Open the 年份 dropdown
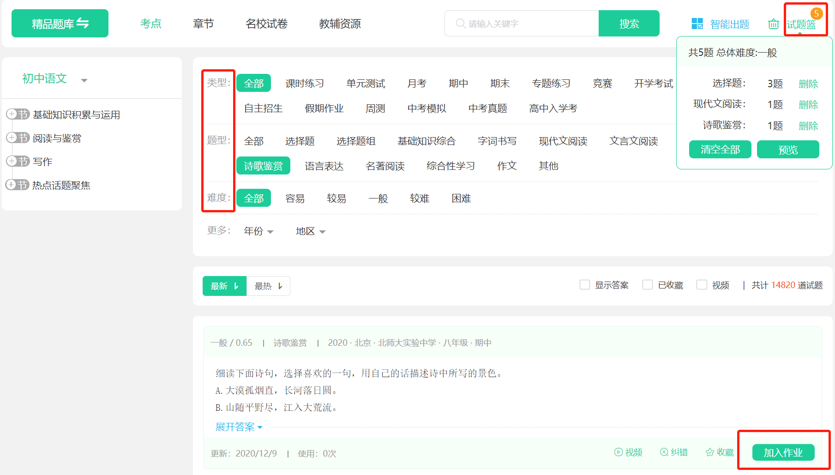 (258, 231)
